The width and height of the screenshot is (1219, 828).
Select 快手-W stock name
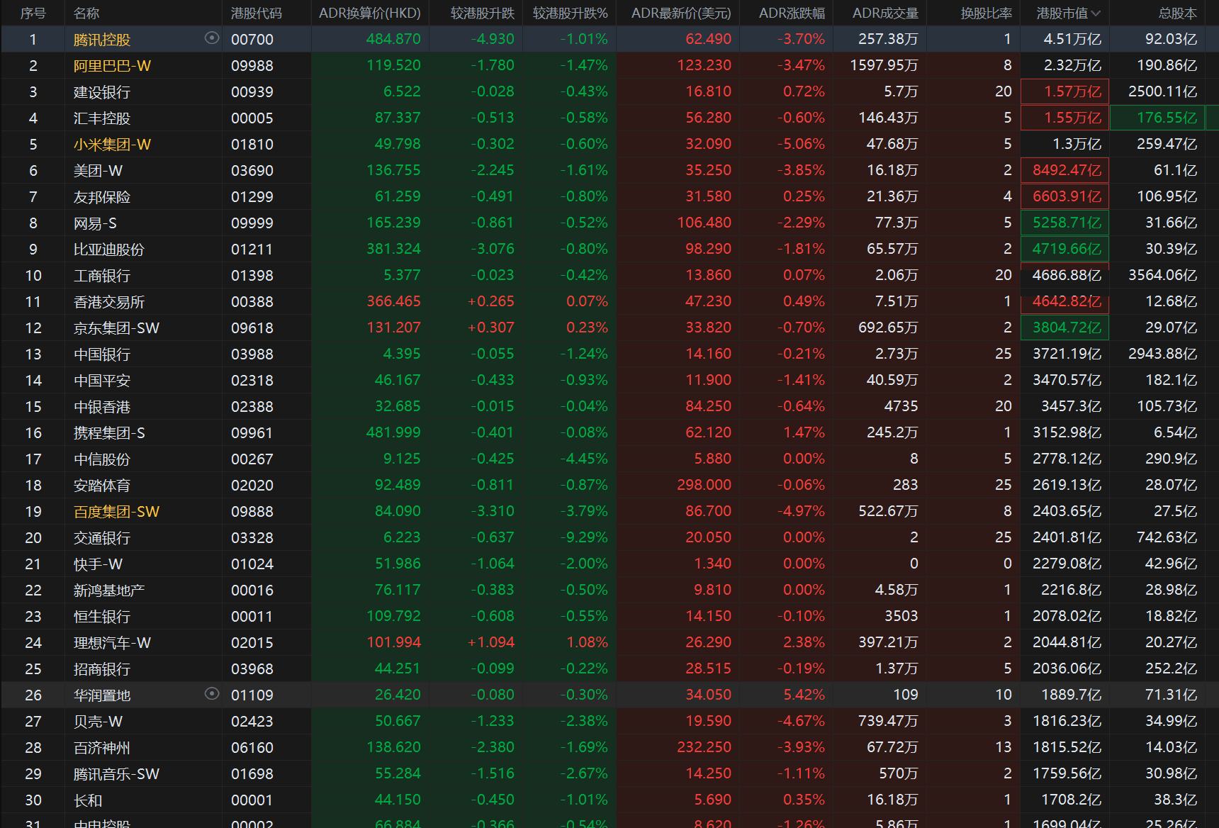98,564
